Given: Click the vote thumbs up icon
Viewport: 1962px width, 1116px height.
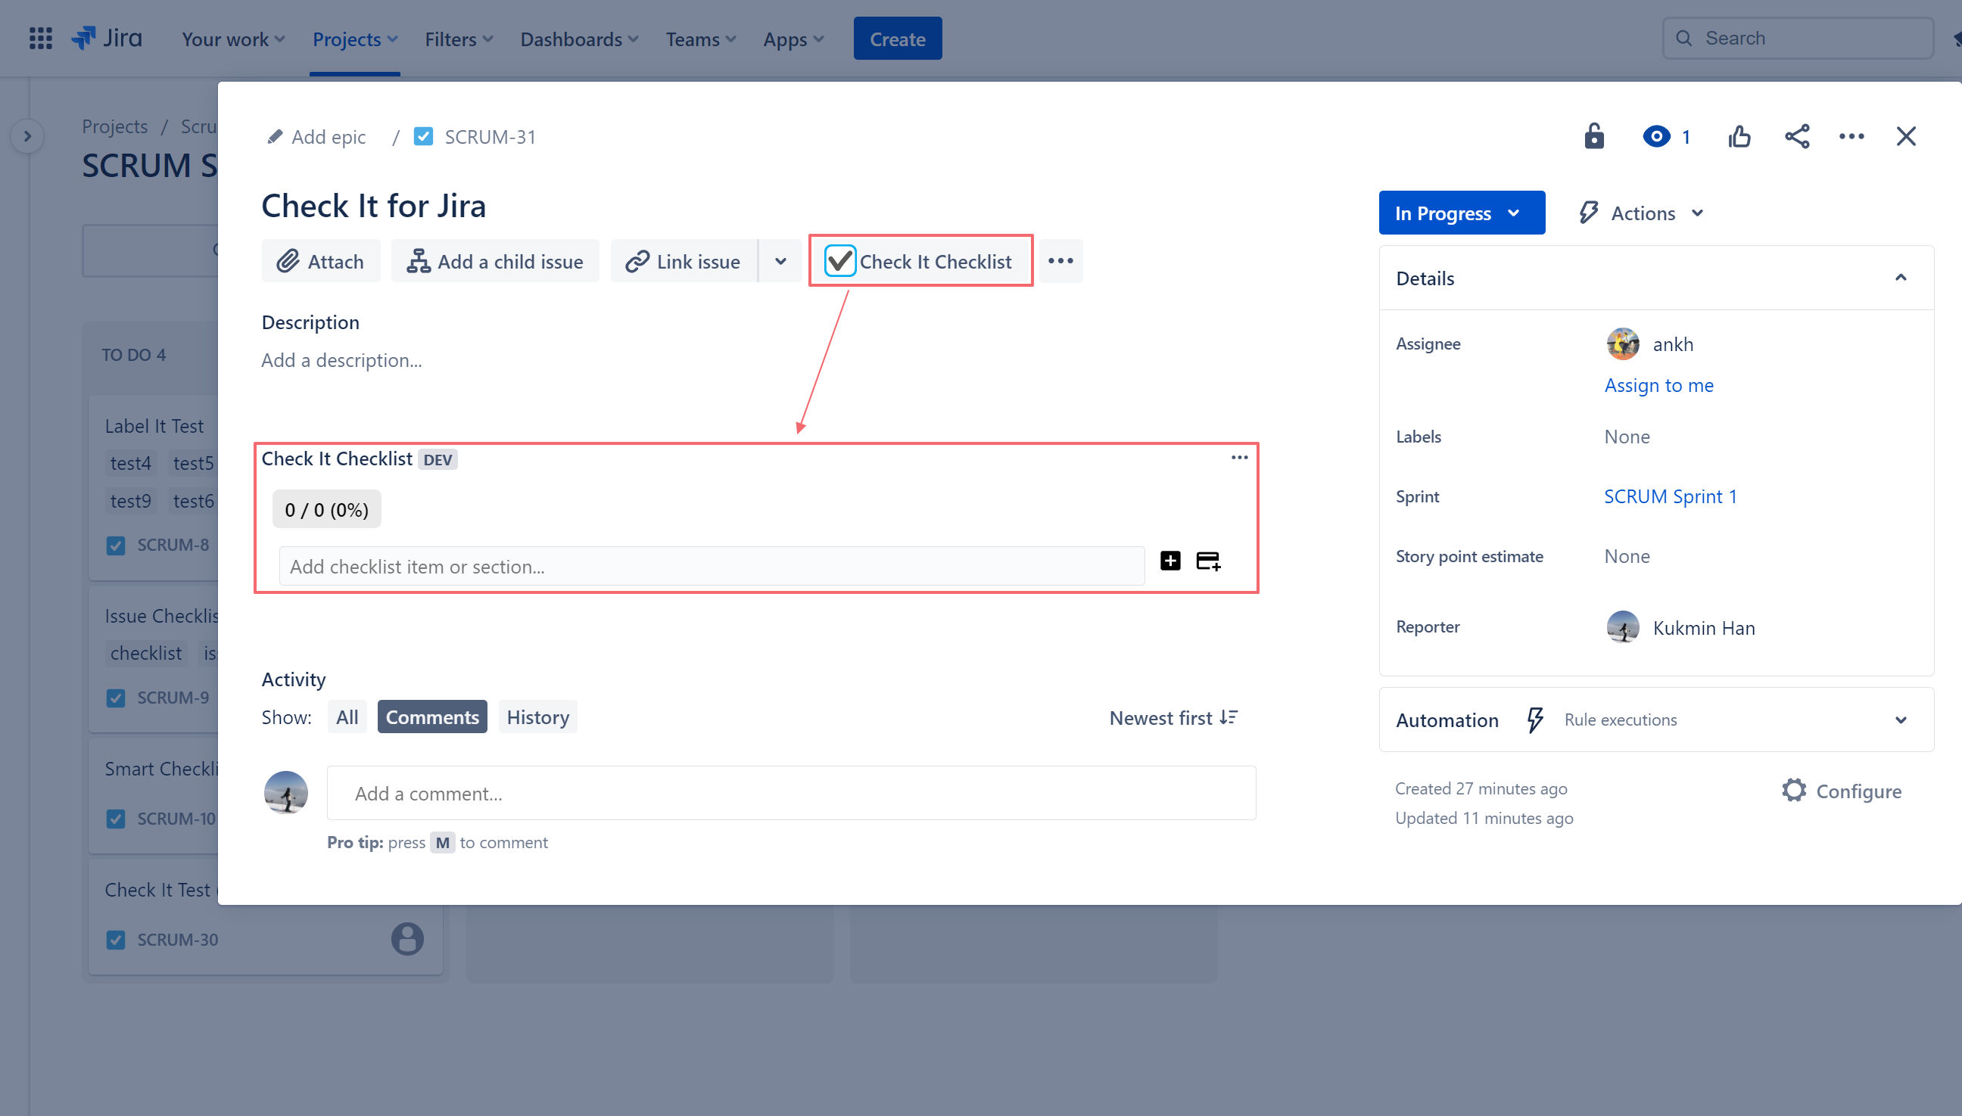Looking at the screenshot, I should point(1739,135).
